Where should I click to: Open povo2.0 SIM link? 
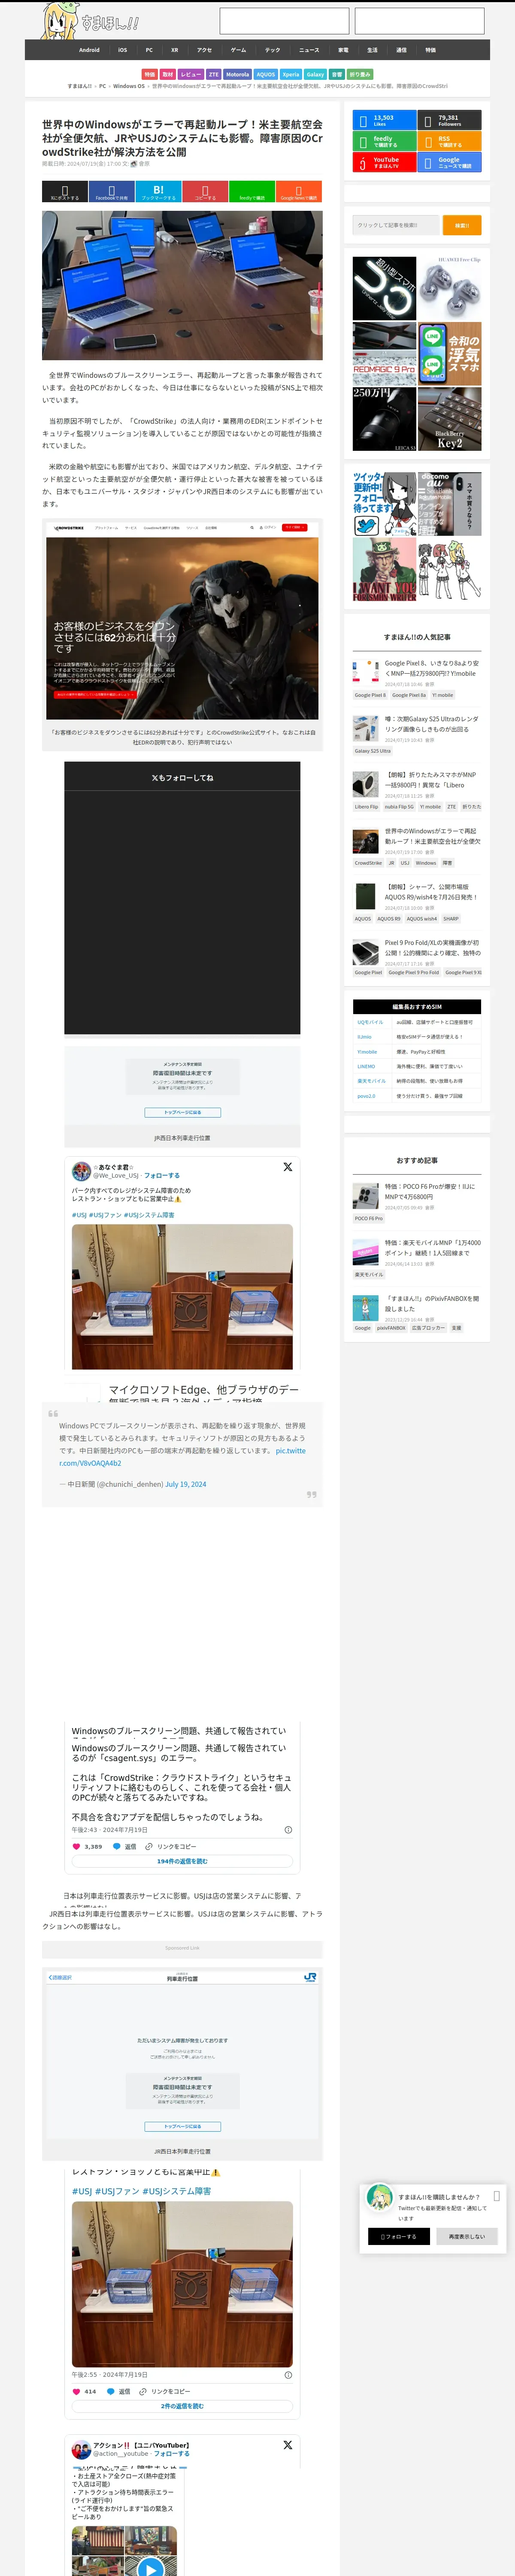coord(366,1096)
